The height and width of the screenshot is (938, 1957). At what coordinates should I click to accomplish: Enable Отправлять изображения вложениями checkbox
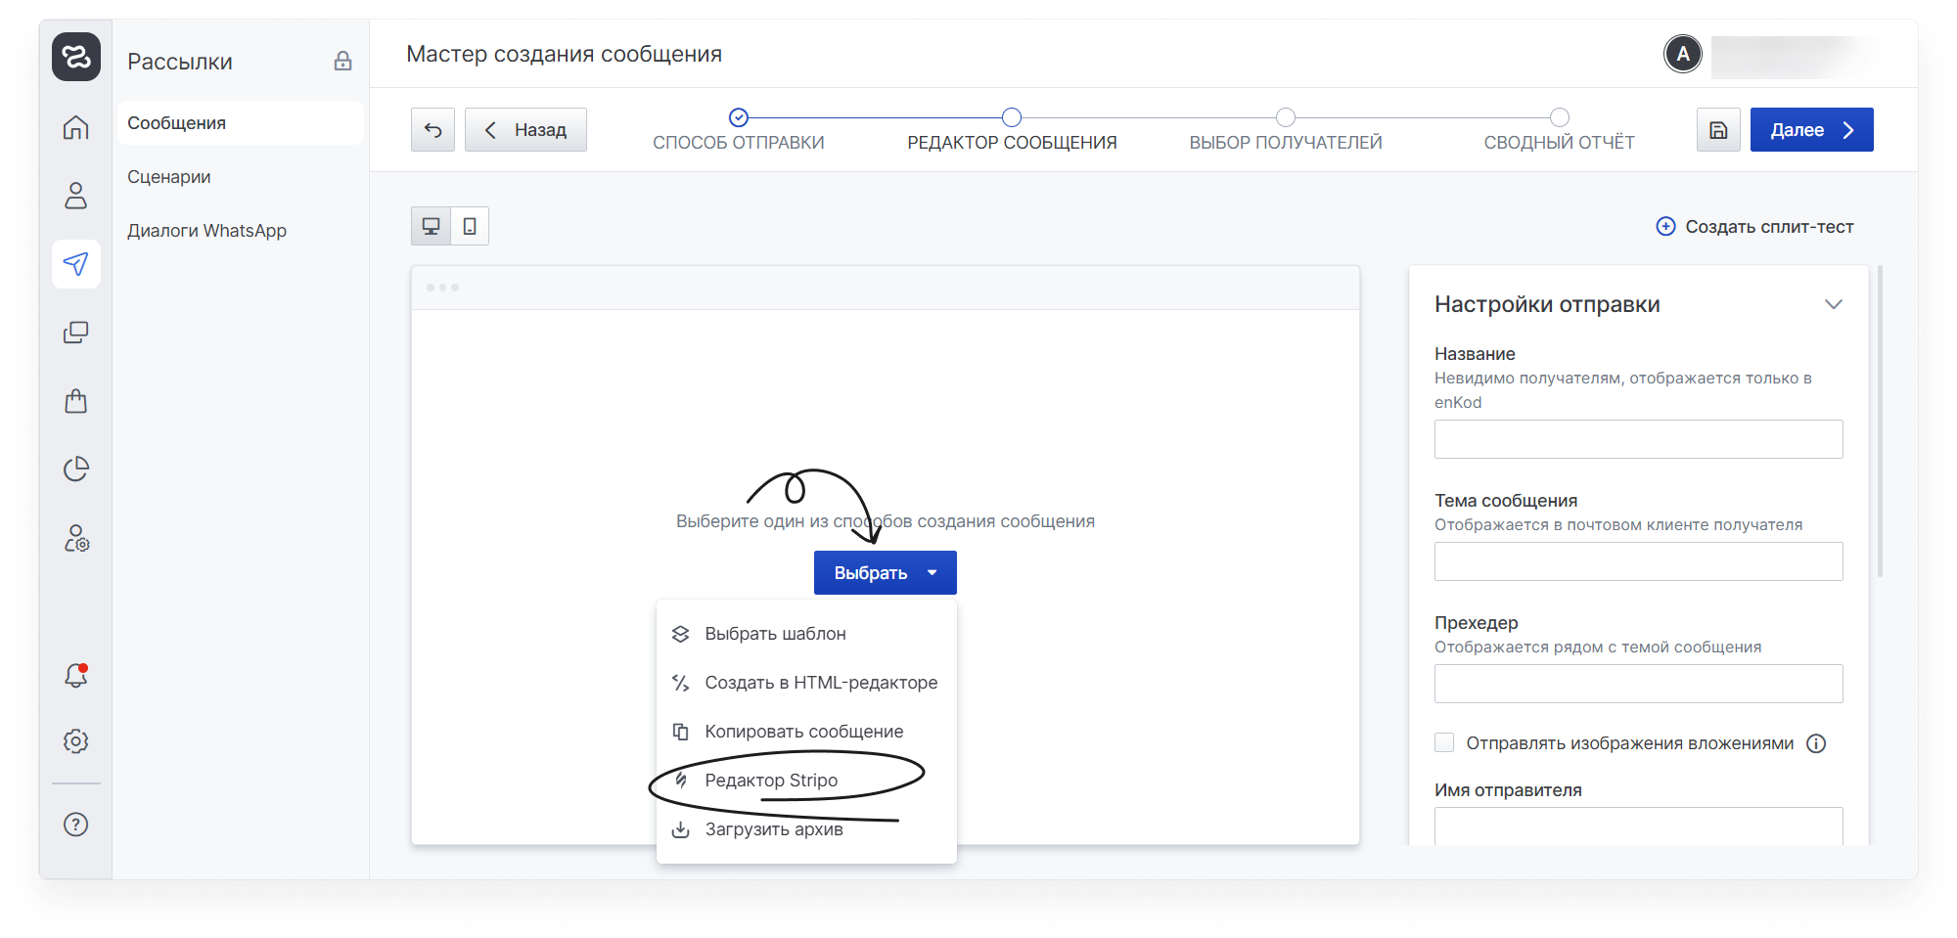1444,742
